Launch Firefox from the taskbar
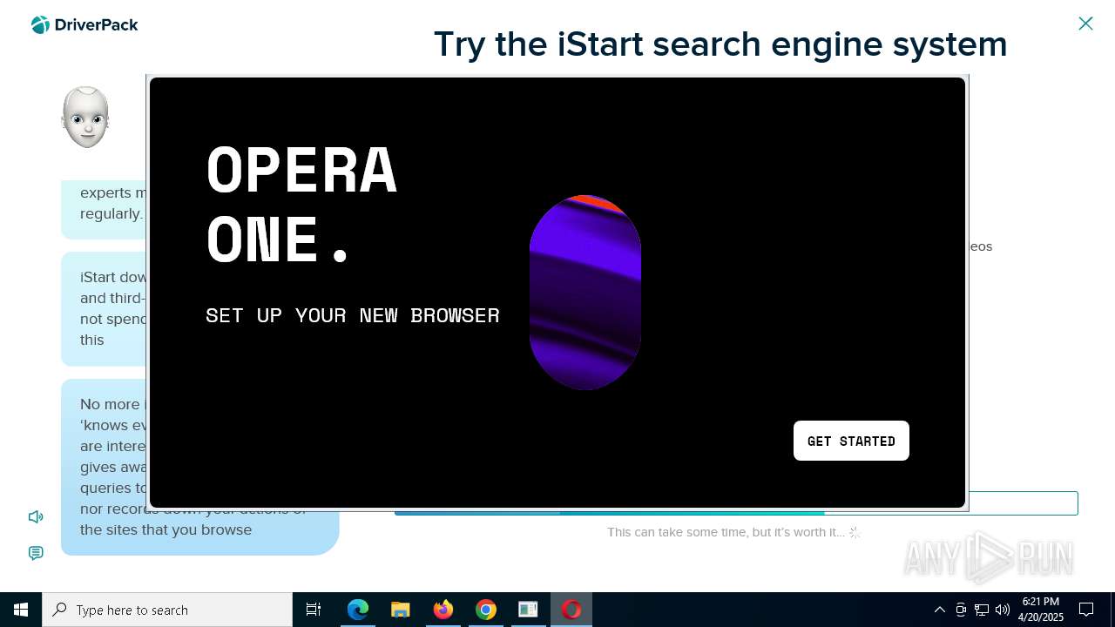Screen dimensions: 1115x627 [443, 610]
